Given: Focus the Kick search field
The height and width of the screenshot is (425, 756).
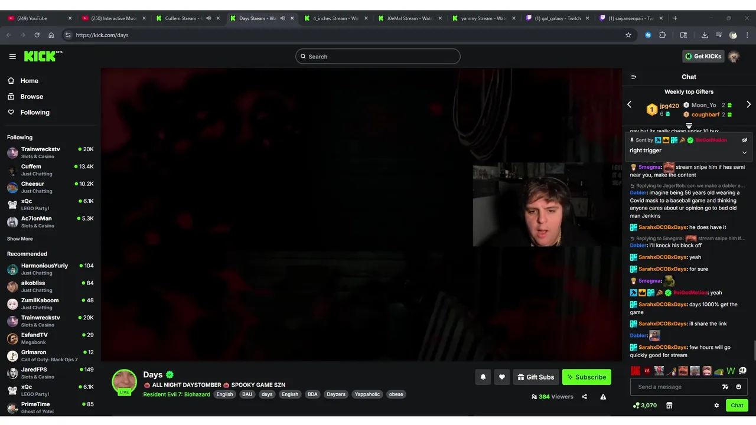Looking at the screenshot, I should 378,57.
